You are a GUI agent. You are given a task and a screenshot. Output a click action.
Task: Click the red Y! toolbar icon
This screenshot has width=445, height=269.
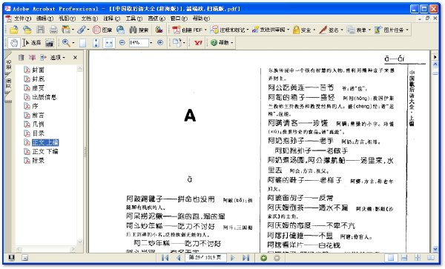click(198, 43)
